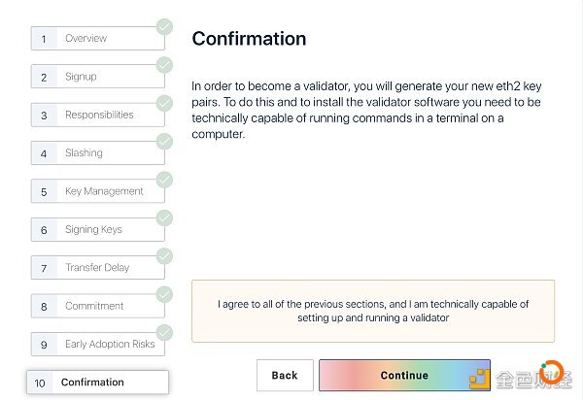Click the checkmark icon on Signing Keys
This screenshot has height=400, width=583.
[x=164, y=218]
